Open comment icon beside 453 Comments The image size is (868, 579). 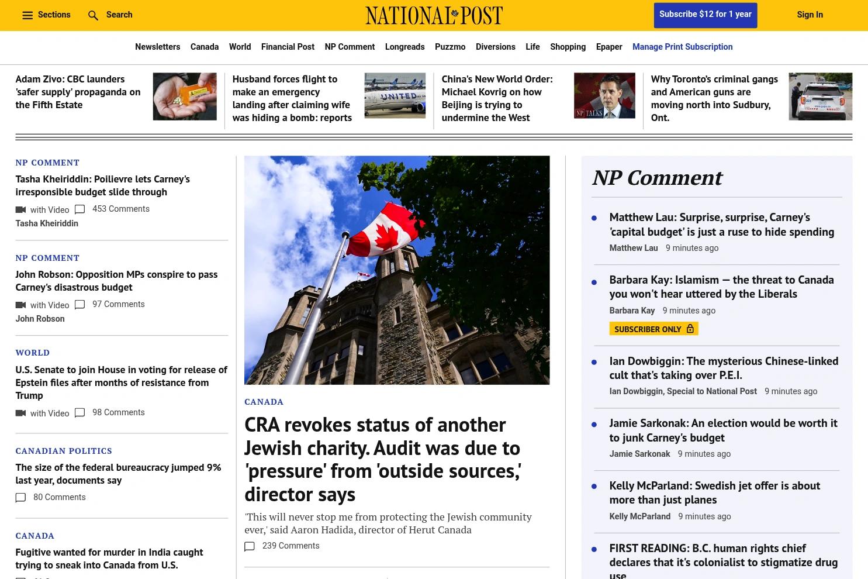tap(80, 209)
